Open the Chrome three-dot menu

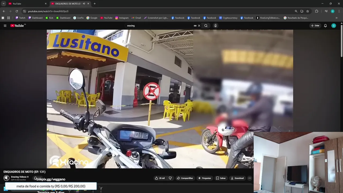pyautogui.click(x=339, y=11)
